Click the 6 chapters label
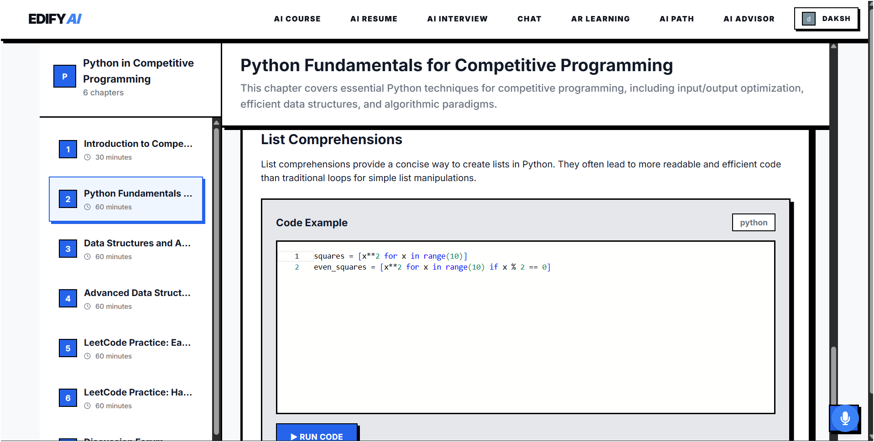Screen dimensions: 874x442 point(103,93)
